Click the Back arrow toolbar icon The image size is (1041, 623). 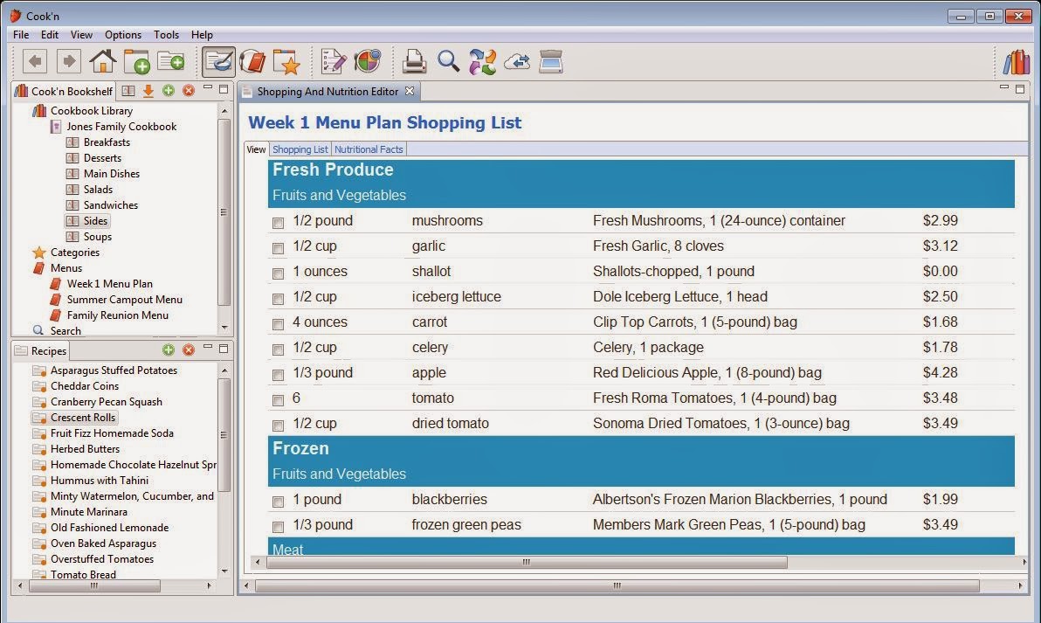(x=35, y=62)
